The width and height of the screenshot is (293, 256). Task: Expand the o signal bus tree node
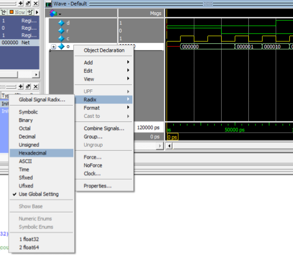coord(53,47)
